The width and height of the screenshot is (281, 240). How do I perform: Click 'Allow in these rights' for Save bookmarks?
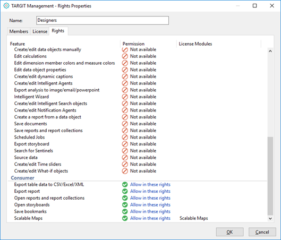[x=150, y=211]
